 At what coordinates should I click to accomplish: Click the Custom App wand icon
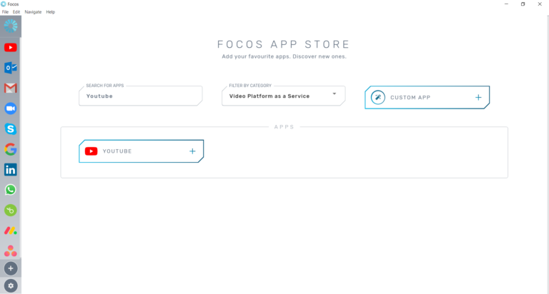point(377,98)
